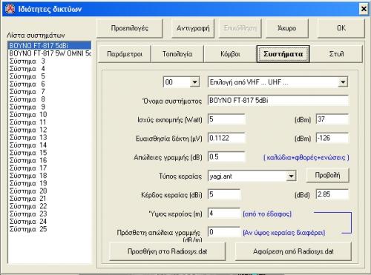Click the Όνομα συστήματος text field
The image size is (371, 275).
tap(278, 101)
